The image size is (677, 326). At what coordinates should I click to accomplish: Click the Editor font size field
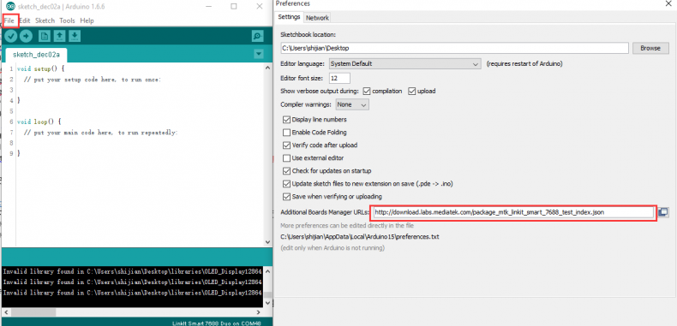point(339,78)
